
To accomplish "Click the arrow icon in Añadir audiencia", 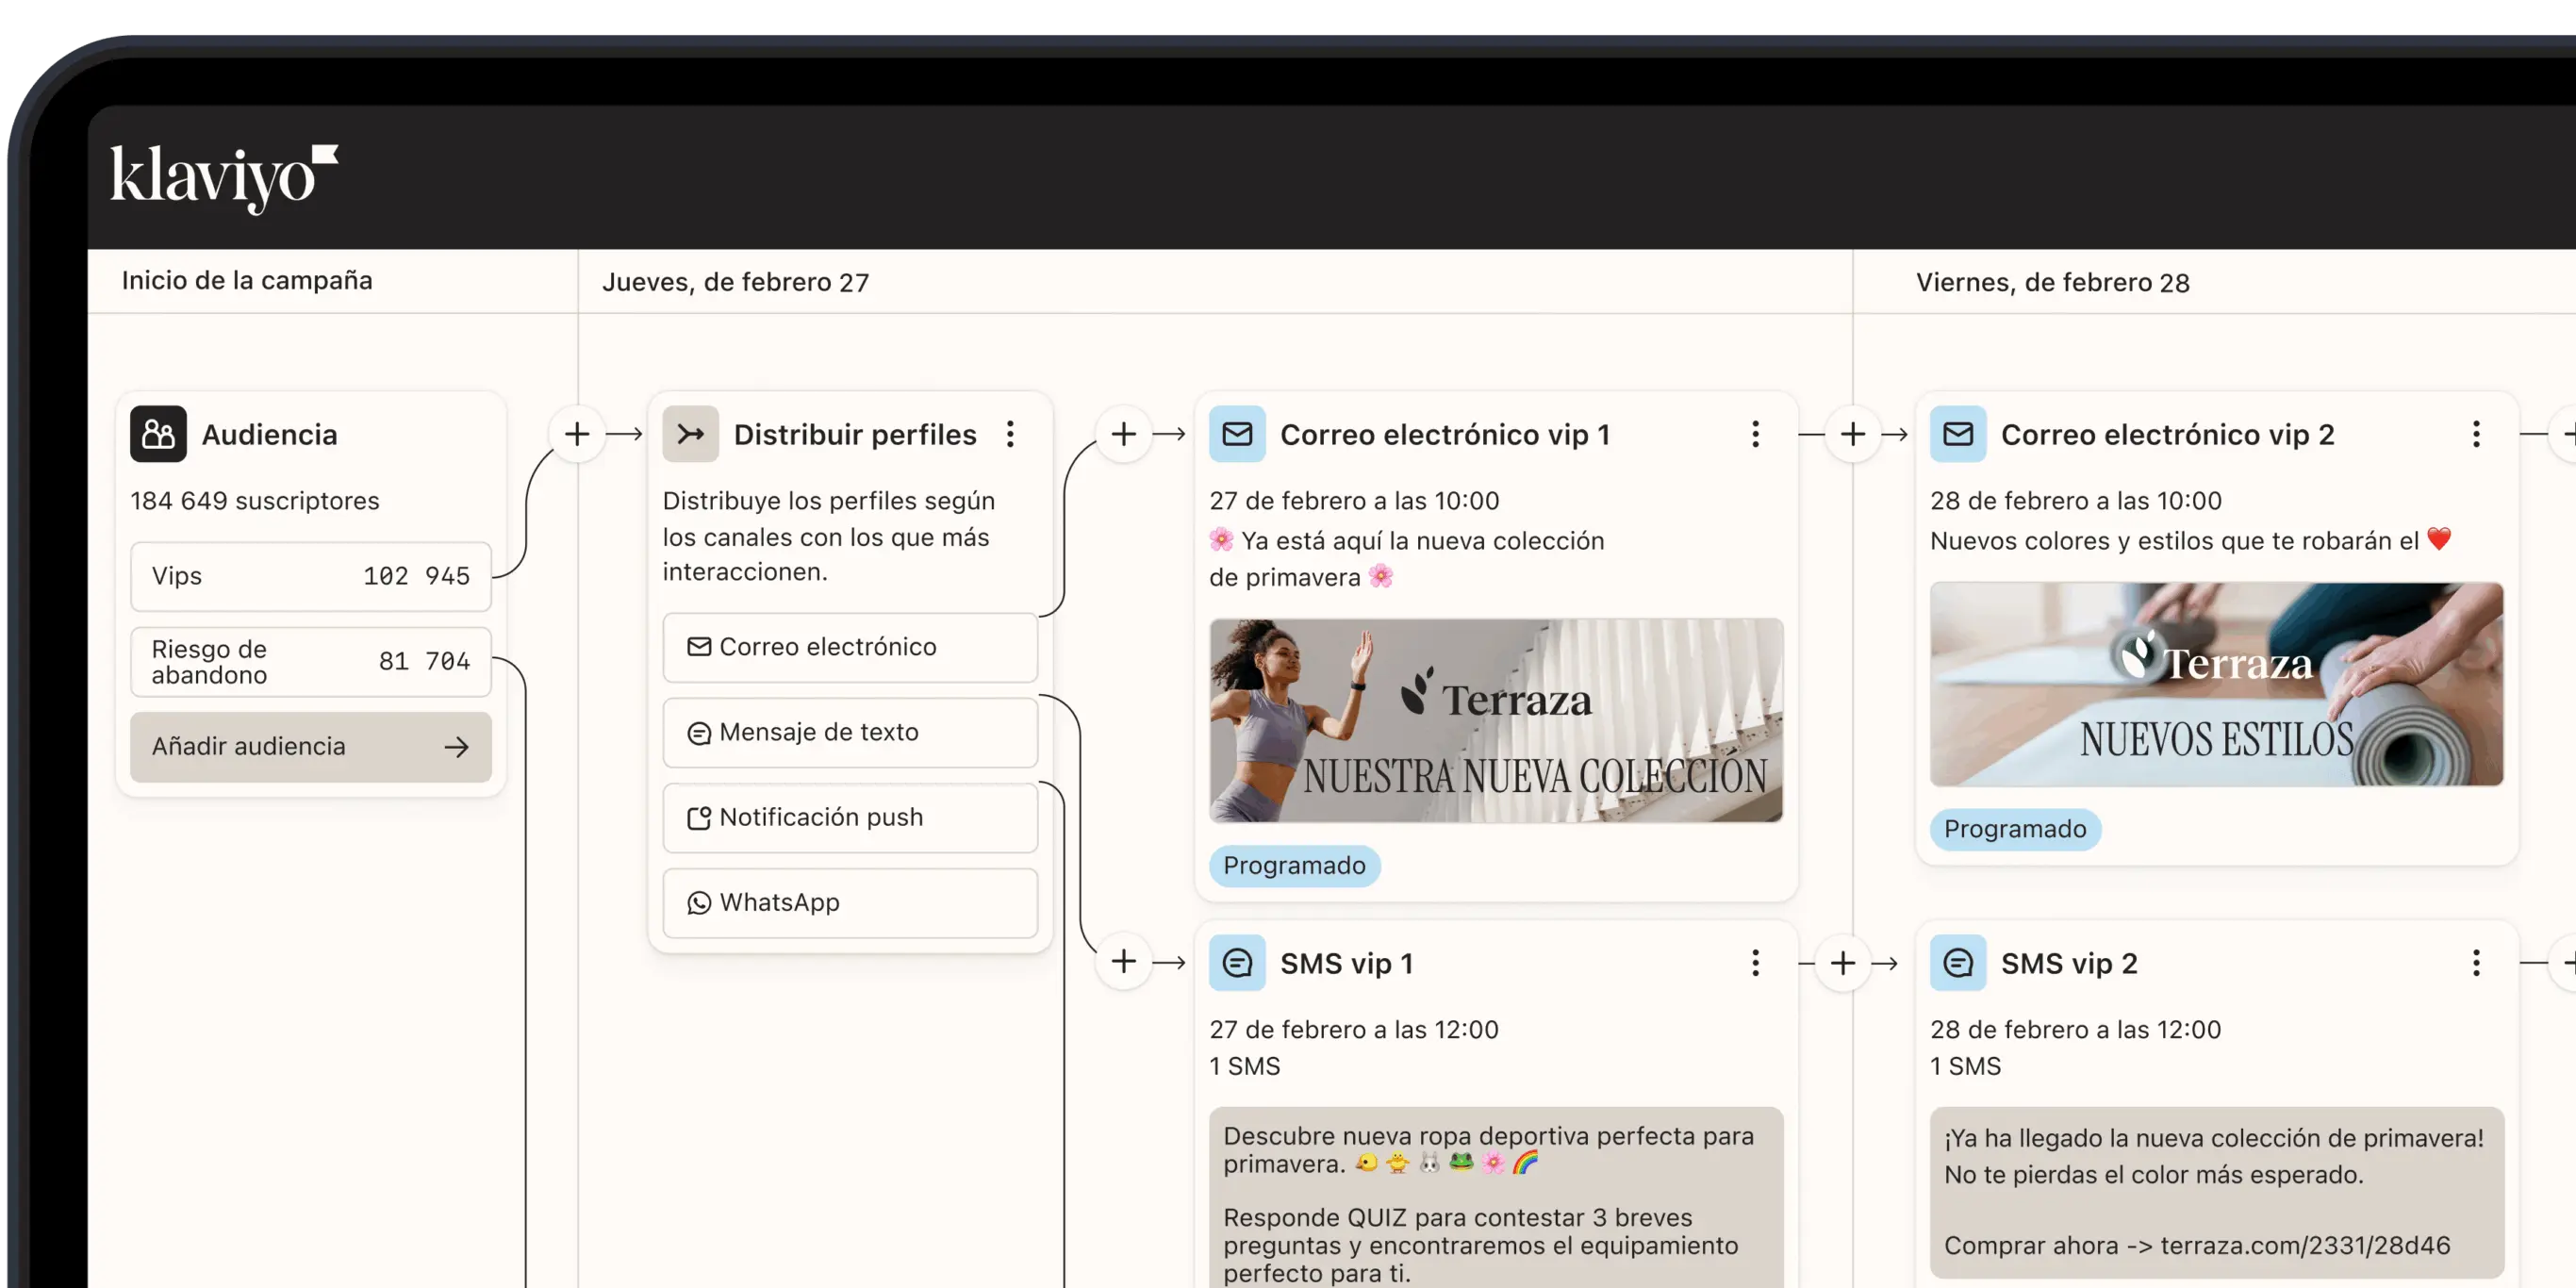I will click(457, 747).
